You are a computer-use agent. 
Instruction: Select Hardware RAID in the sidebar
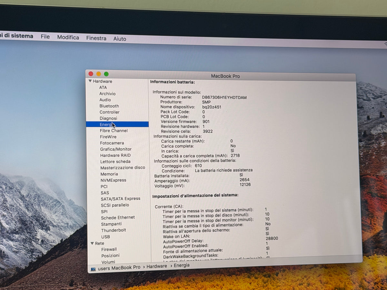(115, 155)
